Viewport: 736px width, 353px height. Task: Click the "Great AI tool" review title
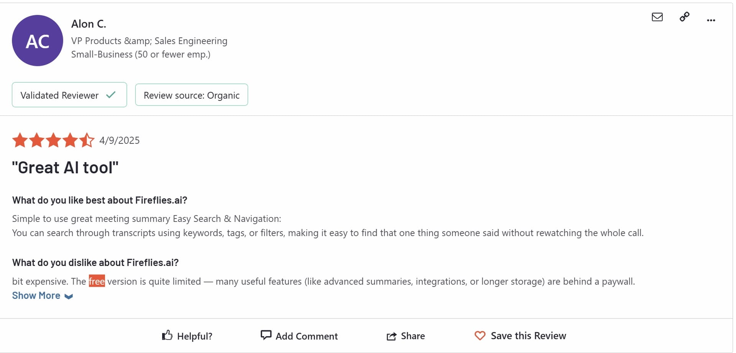[65, 167]
